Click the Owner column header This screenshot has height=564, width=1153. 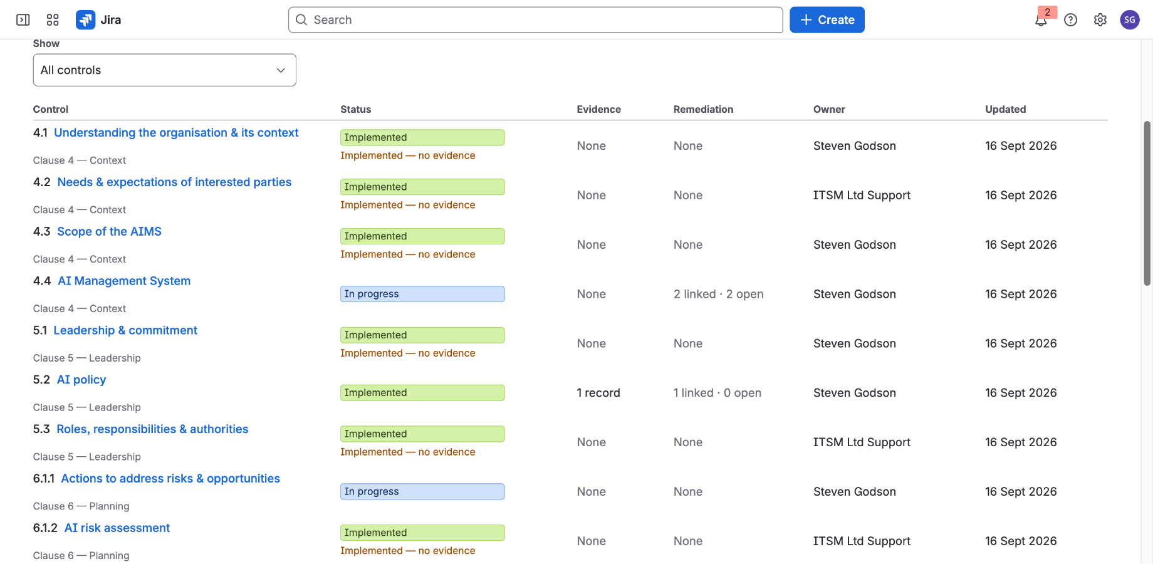pos(829,109)
